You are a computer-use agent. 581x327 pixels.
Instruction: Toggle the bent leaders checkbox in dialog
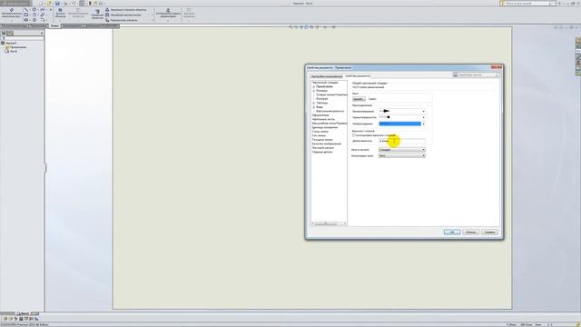(354, 135)
